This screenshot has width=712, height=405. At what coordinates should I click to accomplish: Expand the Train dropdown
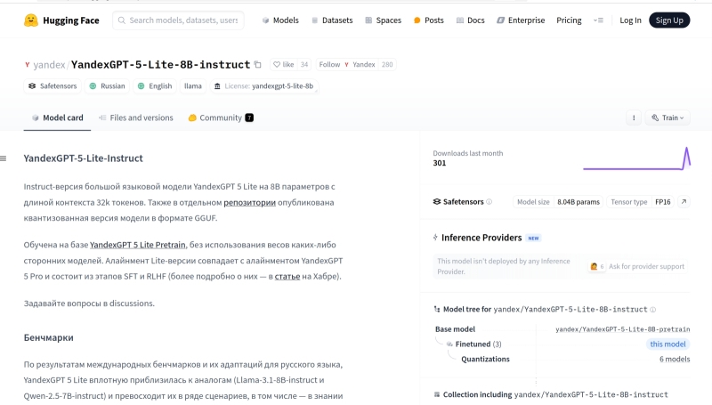[x=667, y=117]
